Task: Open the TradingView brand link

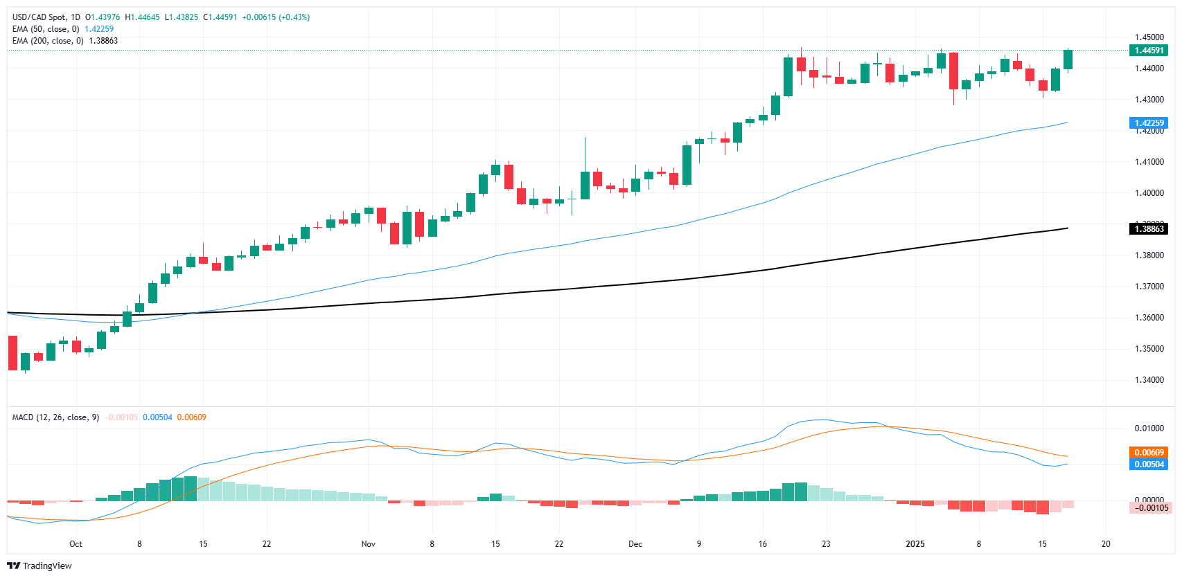Action: click(x=39, y=566)
